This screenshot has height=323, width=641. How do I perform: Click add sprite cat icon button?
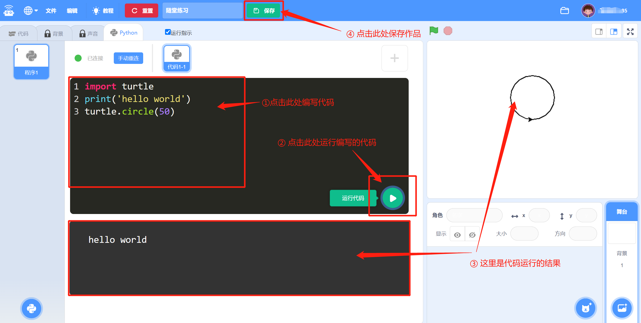585,308
